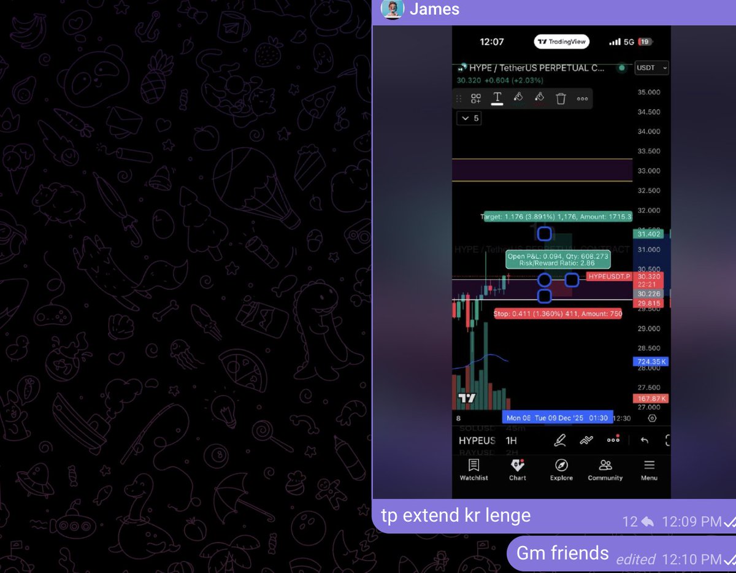Click the drag handle of drawing toolbar
The width and height of the screenshot is (736, 573).
click(459, 98)
